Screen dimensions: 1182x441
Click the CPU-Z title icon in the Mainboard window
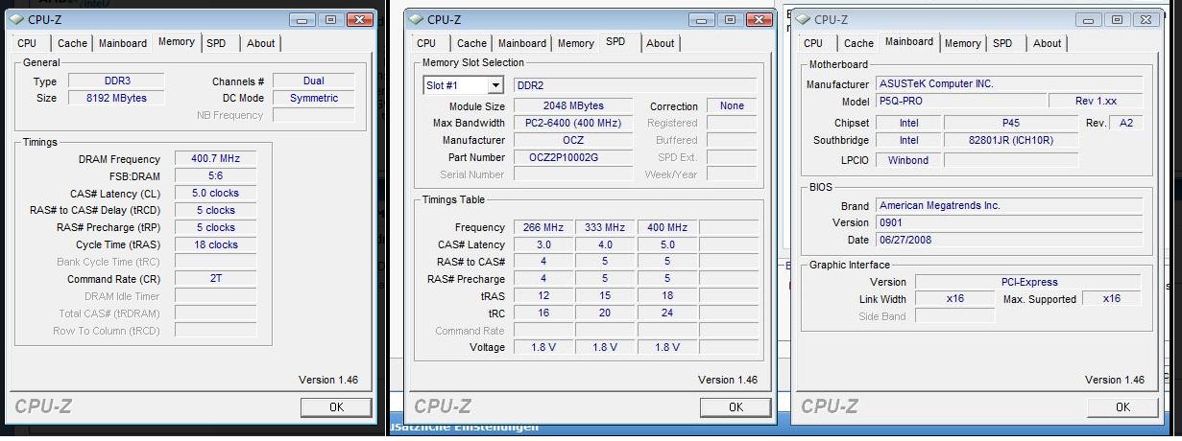(x=803, y=19)
